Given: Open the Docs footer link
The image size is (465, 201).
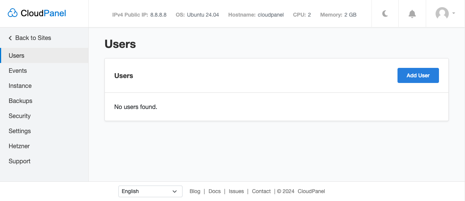Looking at the screenshot, I should point(215,191).
